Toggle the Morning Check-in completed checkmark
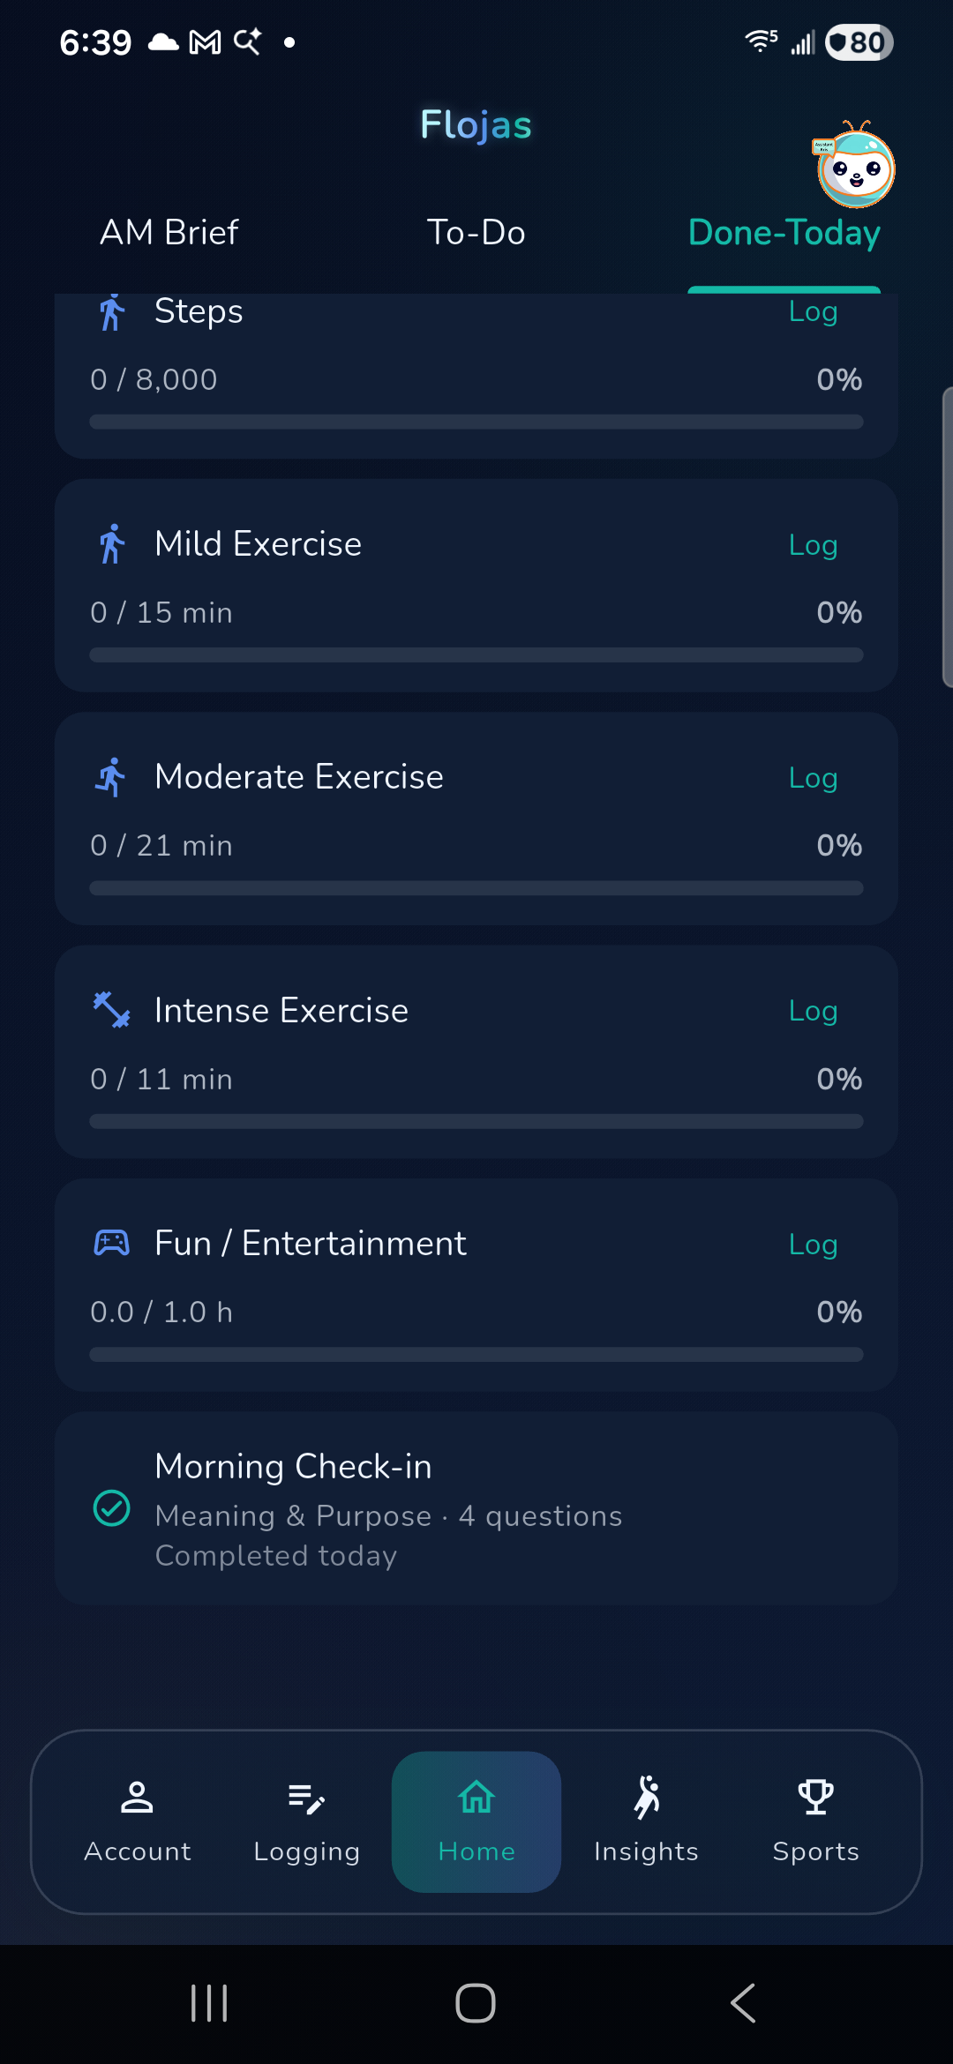 [112, 1507]
